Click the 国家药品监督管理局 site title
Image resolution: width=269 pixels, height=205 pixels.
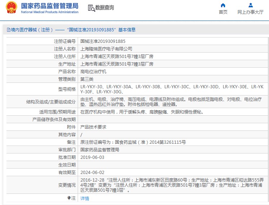[x=50, y=6]
